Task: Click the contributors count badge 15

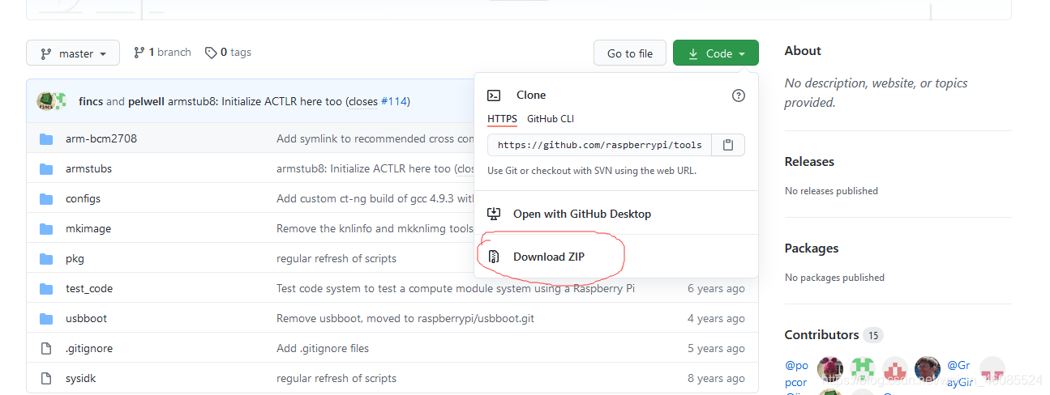Action: (x=873, y=335)
